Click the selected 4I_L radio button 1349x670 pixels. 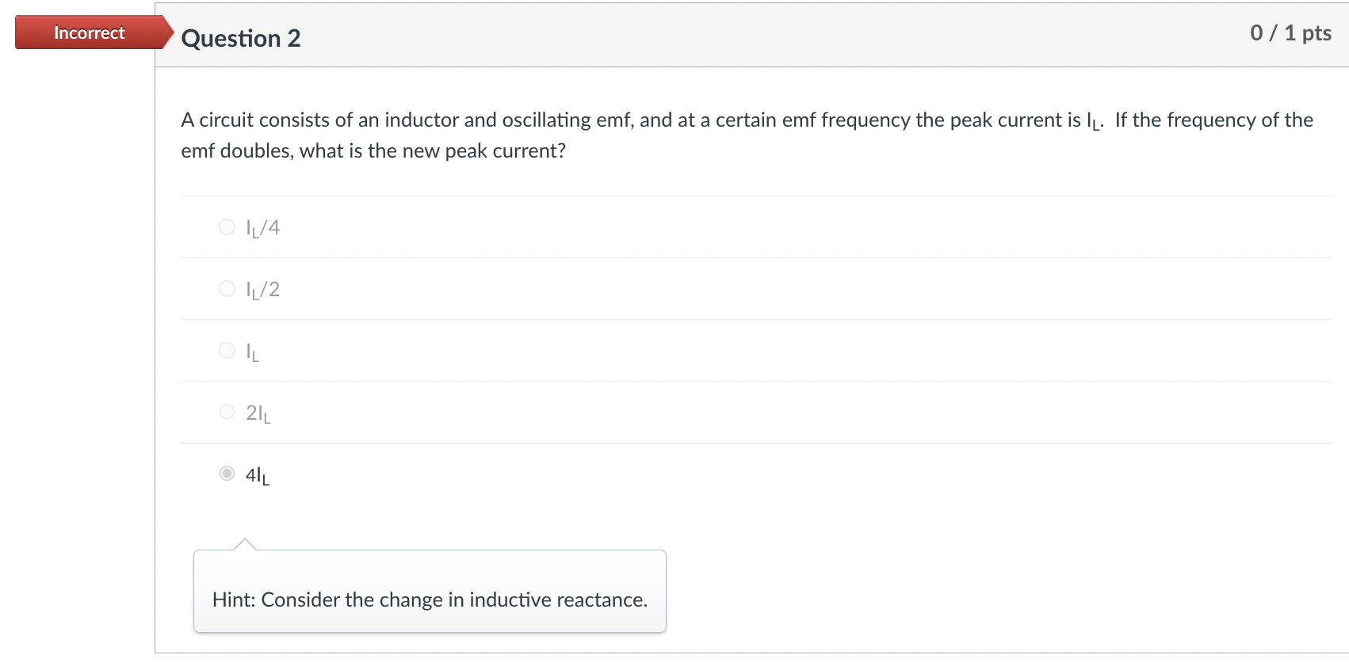coord(227,474)
